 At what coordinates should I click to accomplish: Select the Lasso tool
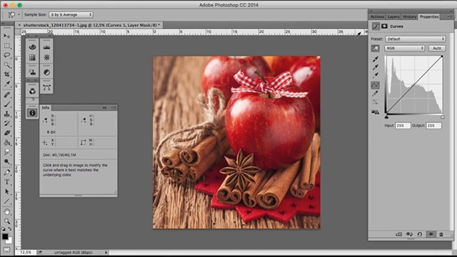tap(7, 55)
